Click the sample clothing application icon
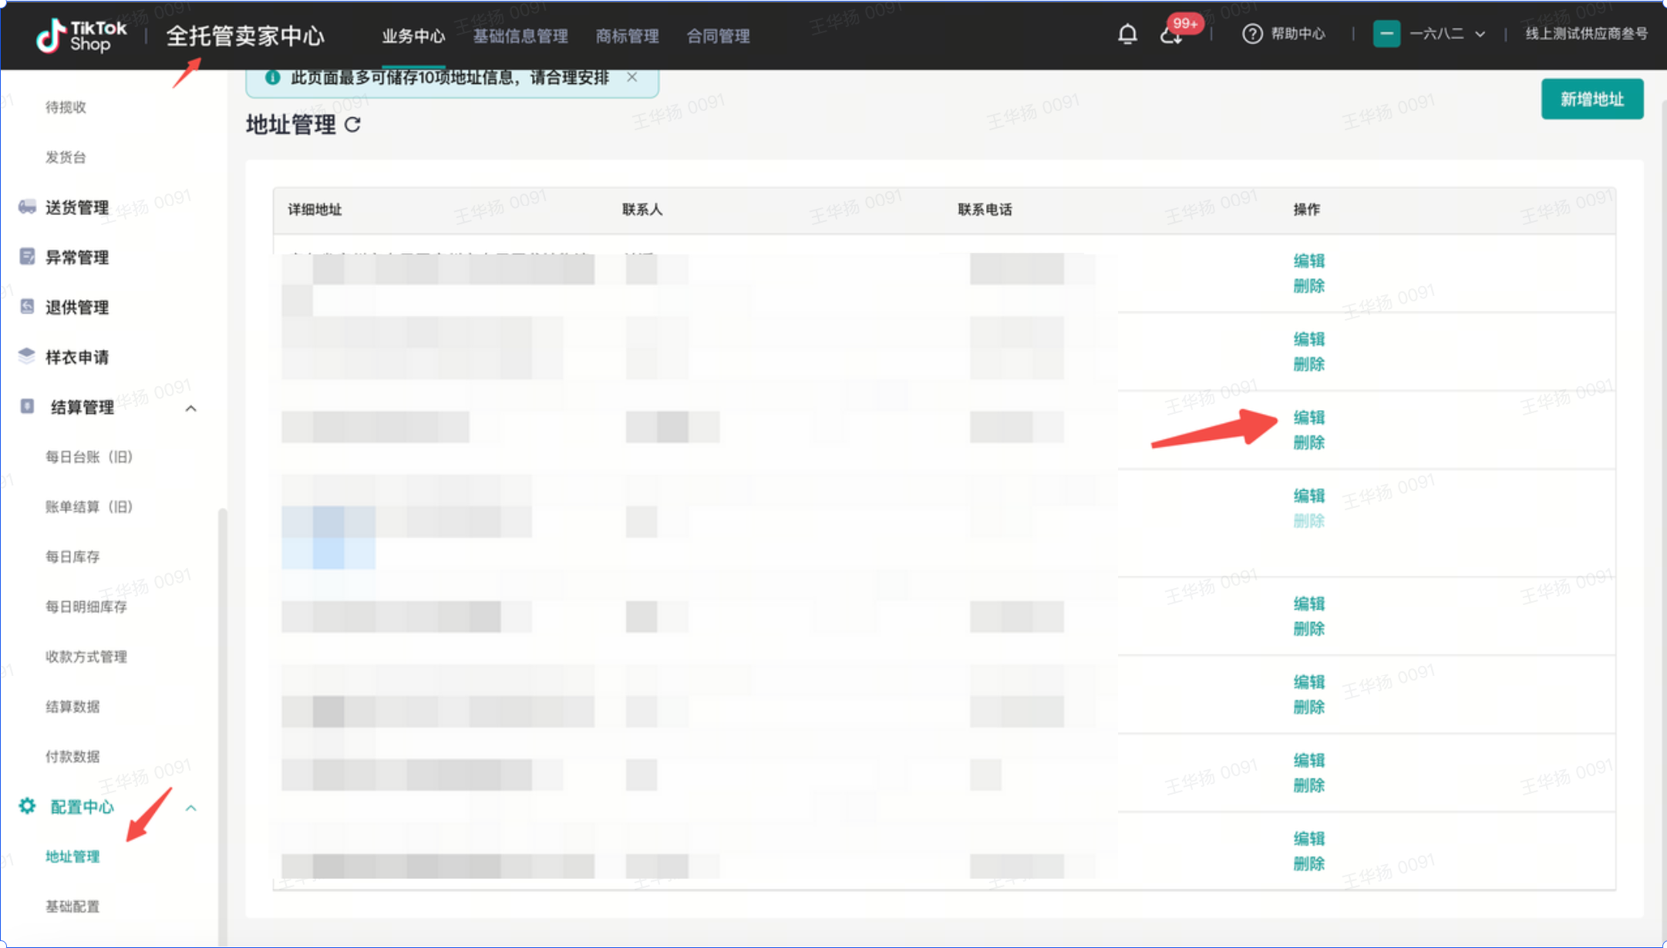The width and height of the screenshot is (1667, 948). click(x=27, y=356)
